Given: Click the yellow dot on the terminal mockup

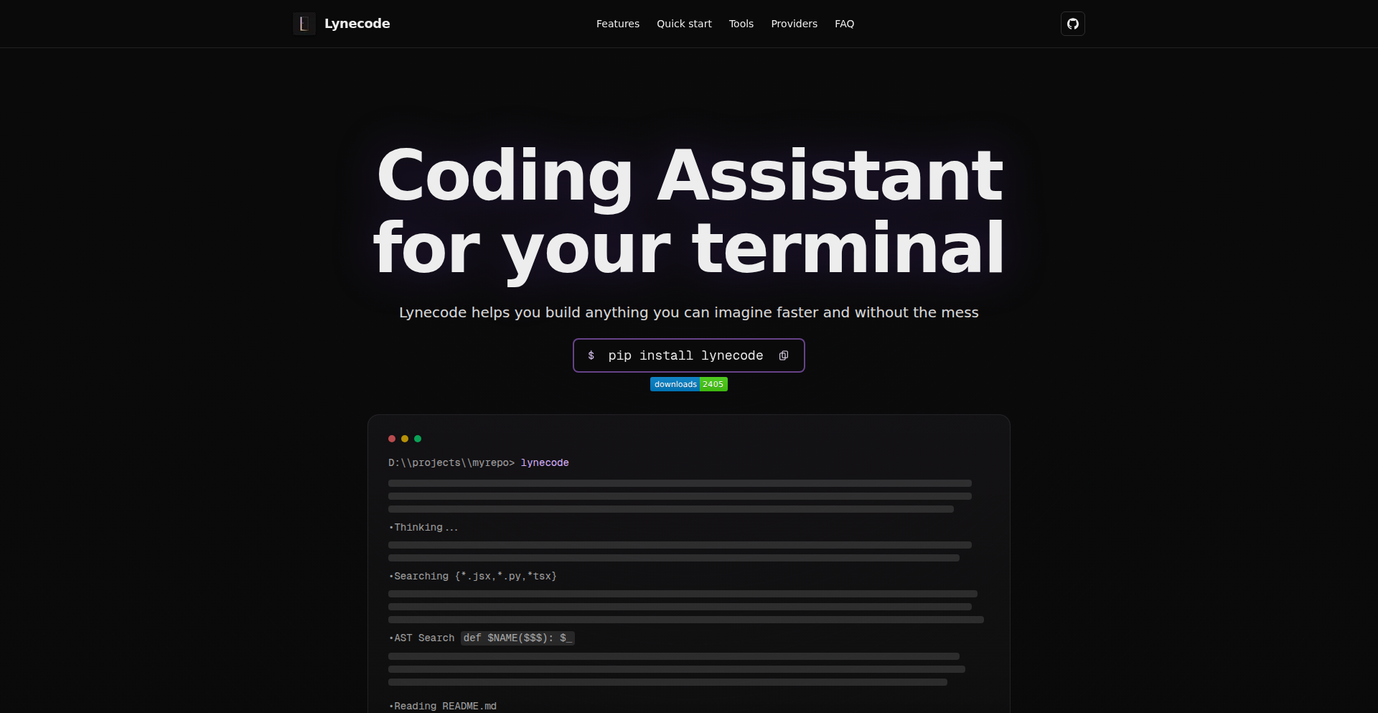Looking at the screenshot, I should coord(404,438).
